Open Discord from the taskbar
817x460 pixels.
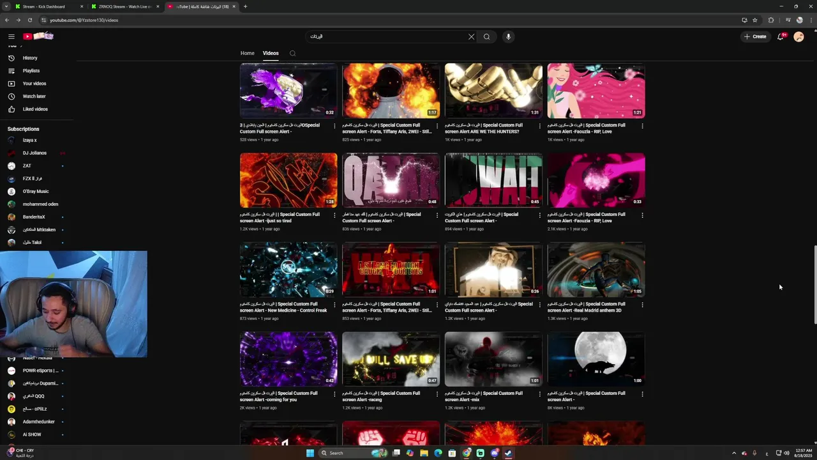494,453
